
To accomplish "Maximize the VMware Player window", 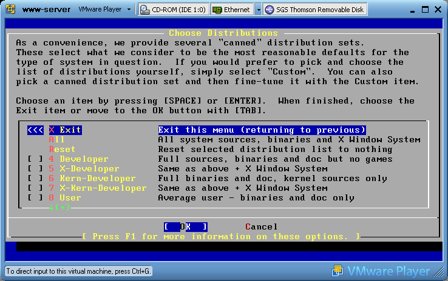I will tap(425, 10).
